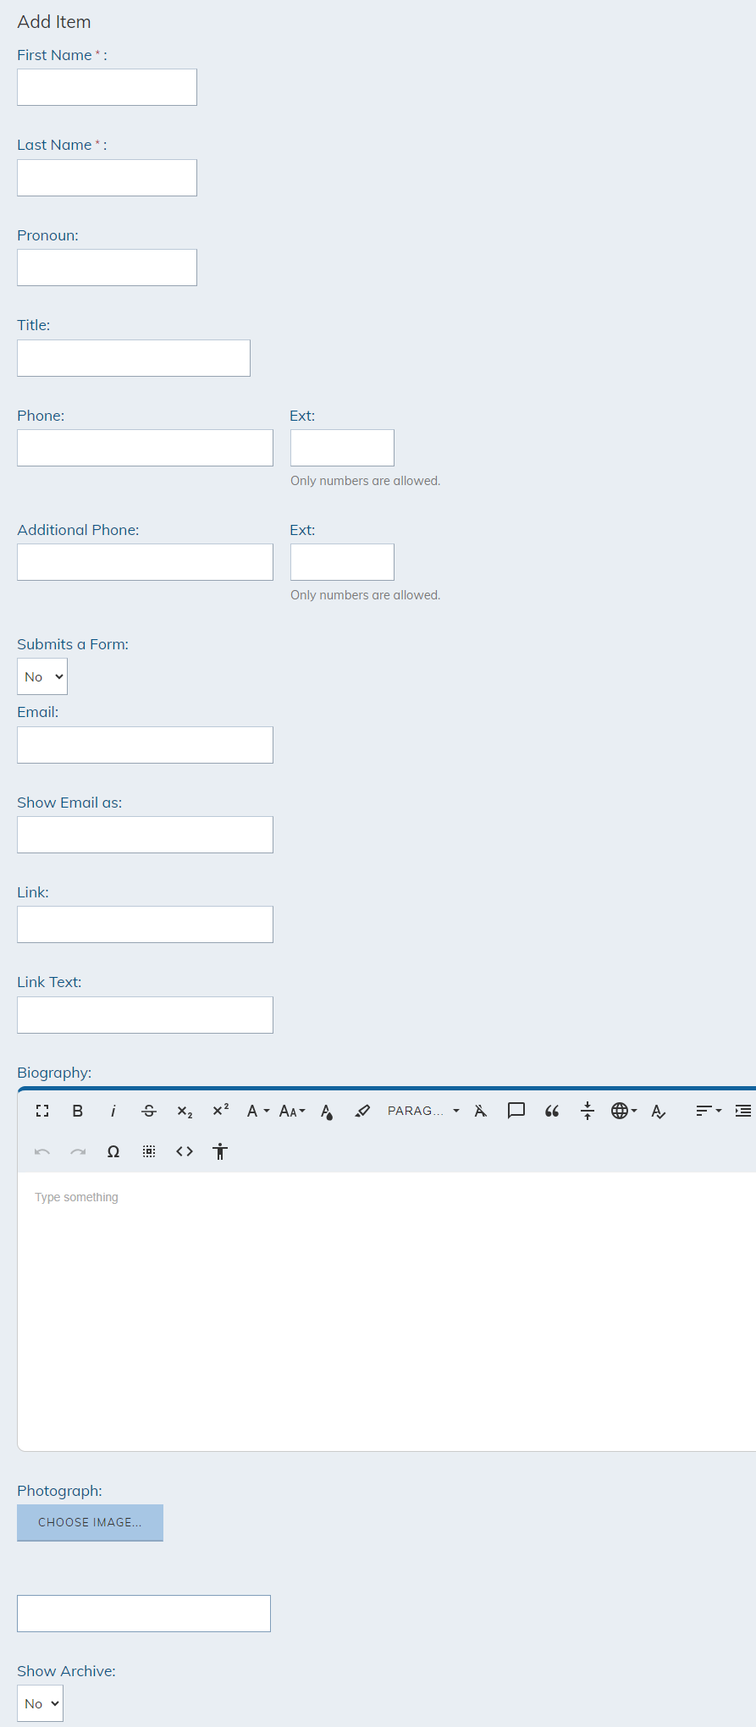Apply strikethrough formatting
Image resolution: width=756 pixels, height=1727 pixels.
pos(149,1111)
